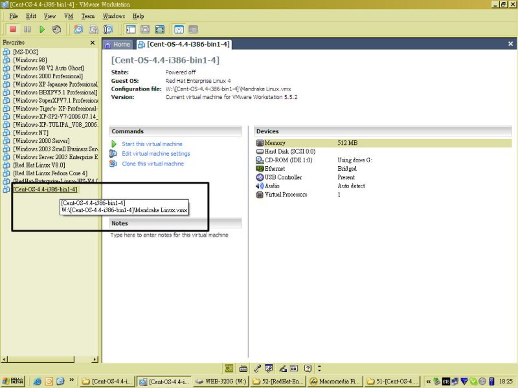Open Internet Explorer from quick launch
Image resolution: width=518 pixels, height=388 pixels.
(x=38, y=382)
